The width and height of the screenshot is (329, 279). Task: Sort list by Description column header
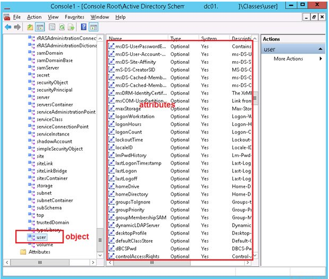[x=241, y=39]
